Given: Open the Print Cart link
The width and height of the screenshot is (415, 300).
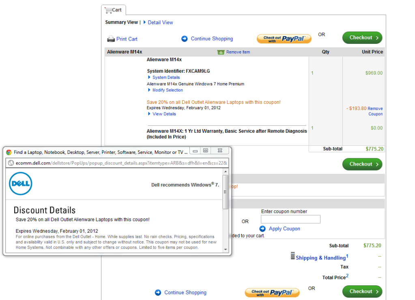Looking at the screenshot, I should (127, 39).
